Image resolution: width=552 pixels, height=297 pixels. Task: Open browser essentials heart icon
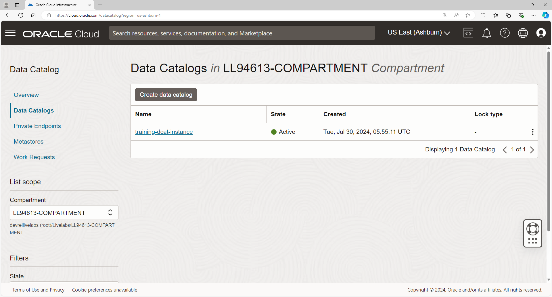pyautogui.click(x=521, y=15)
